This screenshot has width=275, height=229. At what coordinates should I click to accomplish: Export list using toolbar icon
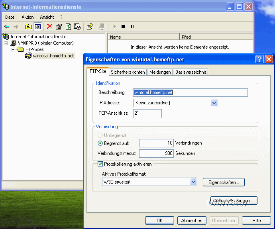[77, 27]
